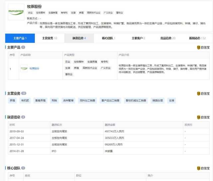213x181 pixels.
Task: Click the 畜牧机械加工销售 business tag
Action: 136,101
